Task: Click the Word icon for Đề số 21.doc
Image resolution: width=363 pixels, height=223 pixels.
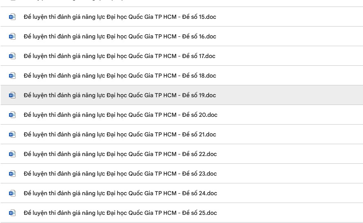Action: coord(12,134)
